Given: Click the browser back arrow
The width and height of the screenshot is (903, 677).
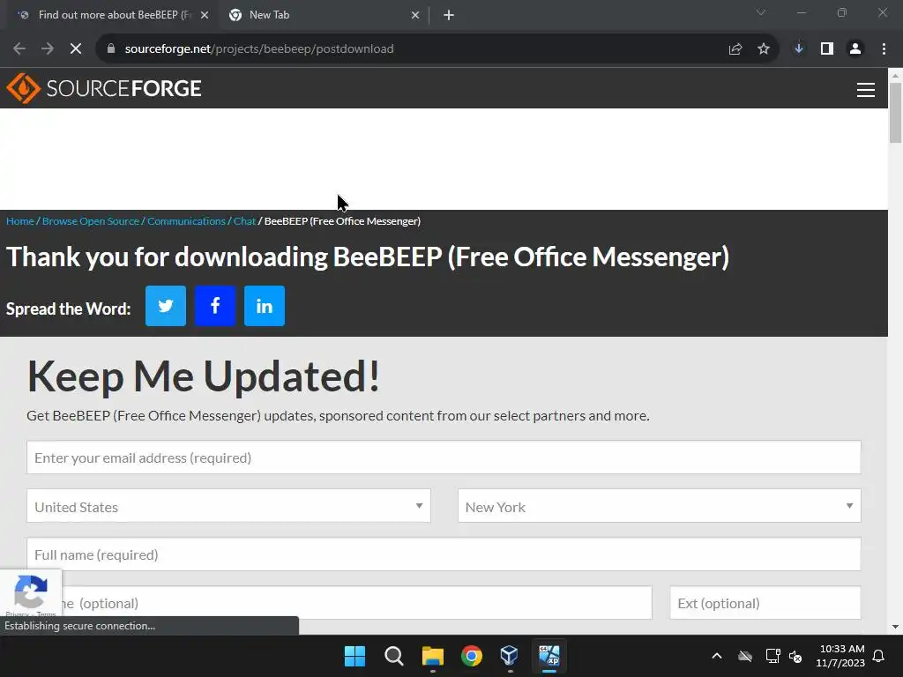Looking at the screenshot, I should coord(19,49).
